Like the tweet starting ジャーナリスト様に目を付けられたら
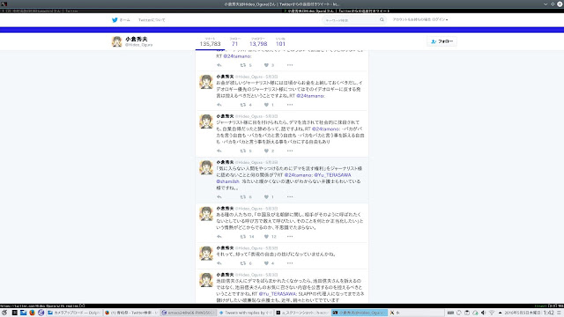Screen dimensions: 564x317 pos(266,151)
